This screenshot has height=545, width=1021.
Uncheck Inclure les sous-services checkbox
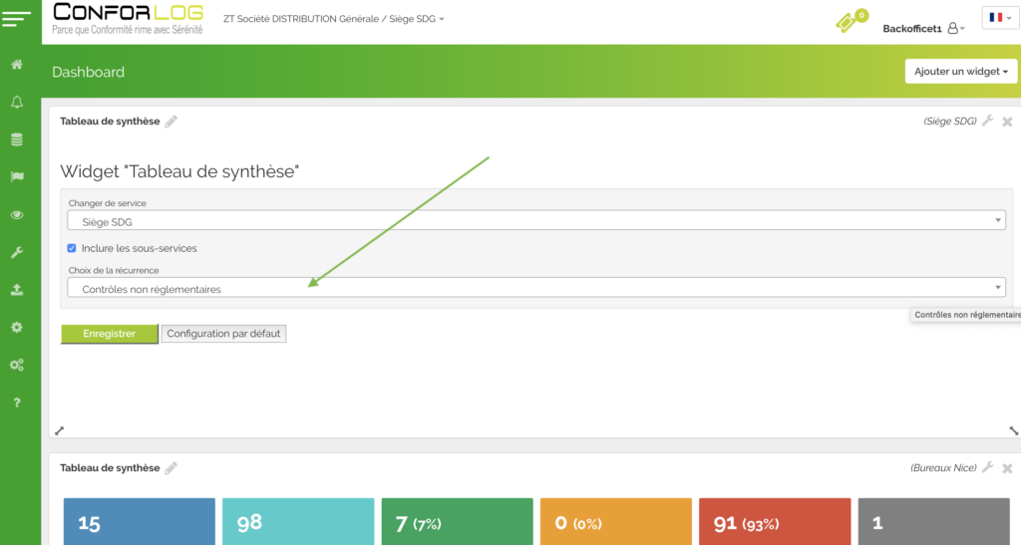(72, 248)
